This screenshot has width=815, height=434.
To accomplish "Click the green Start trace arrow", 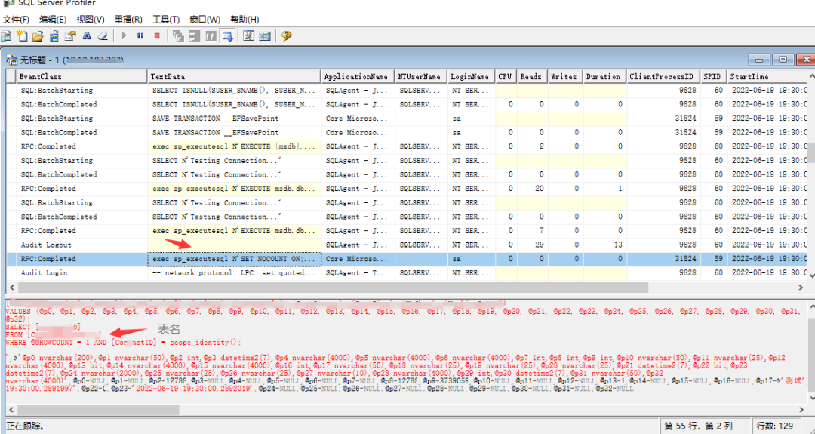I will (124, 36).
